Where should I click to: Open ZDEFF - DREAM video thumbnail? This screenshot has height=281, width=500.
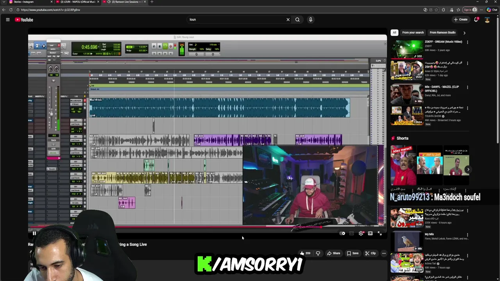tap(407, 49)
